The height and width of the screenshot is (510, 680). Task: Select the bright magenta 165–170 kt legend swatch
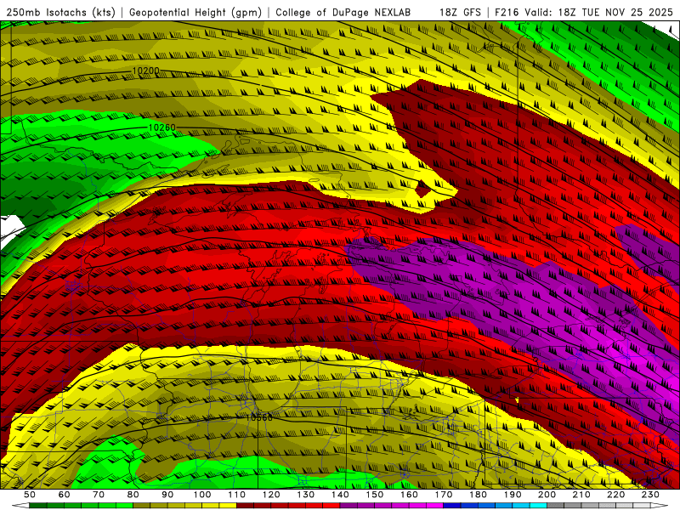tap(434, 506)
